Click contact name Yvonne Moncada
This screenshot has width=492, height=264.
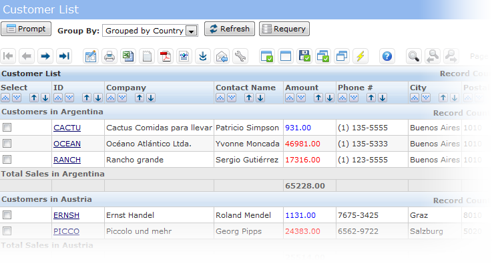pyautogui.click(x=247, y=144)
